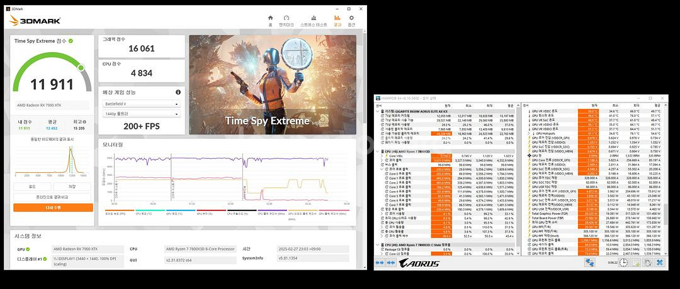Click the 3DMark logo in the header
This screenshot has width=680, height=289.
point(35,20)
